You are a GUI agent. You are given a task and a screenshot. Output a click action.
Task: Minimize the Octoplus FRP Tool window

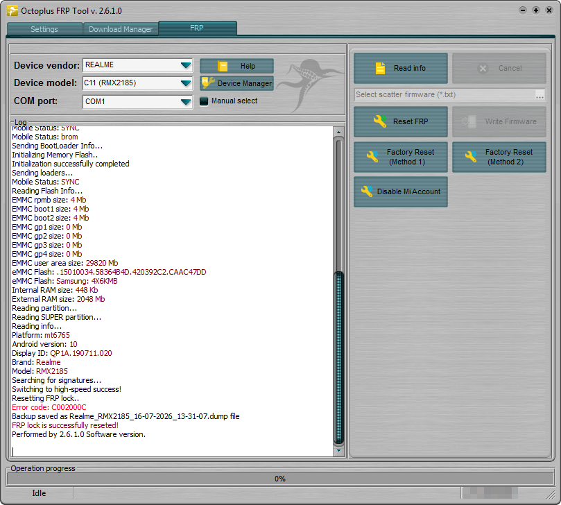point(523,10)
